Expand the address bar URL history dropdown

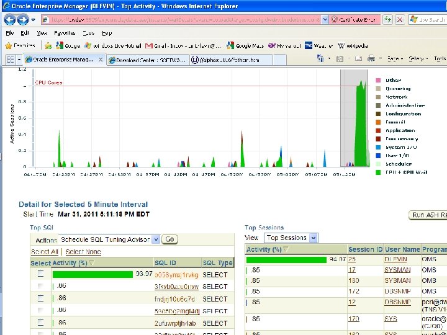(x=325, y=20)
